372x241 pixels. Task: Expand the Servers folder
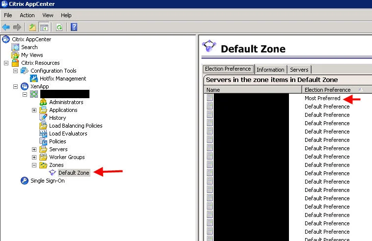[34, 149]
